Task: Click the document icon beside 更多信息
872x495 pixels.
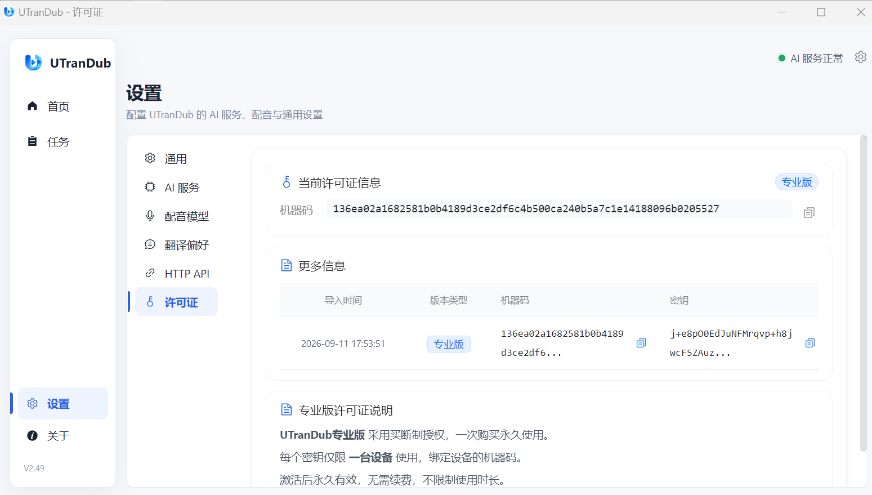Action: 287,265
